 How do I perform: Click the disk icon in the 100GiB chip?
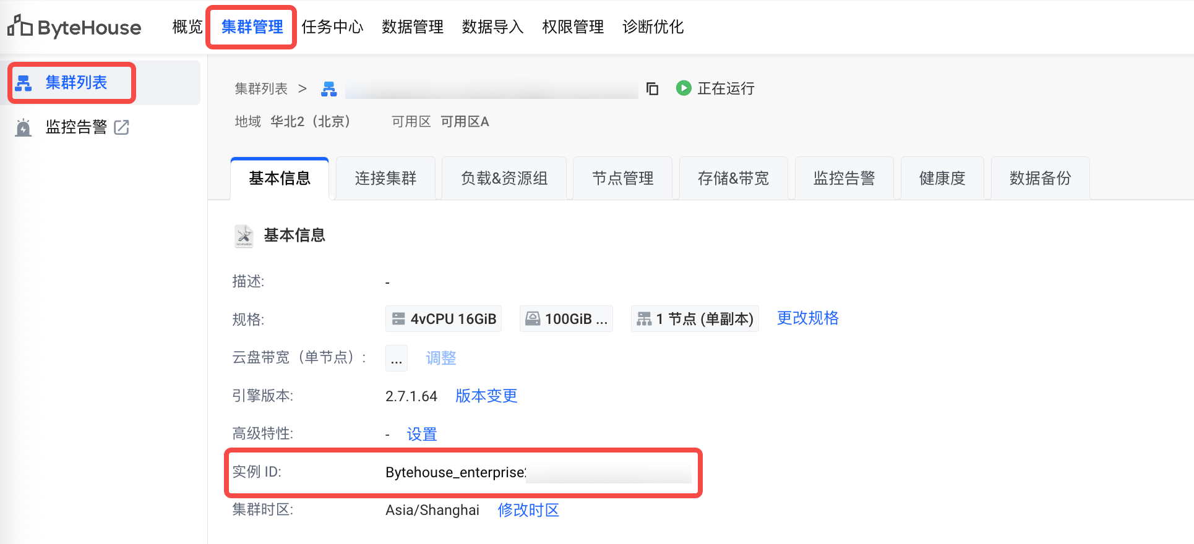(533, 318)
